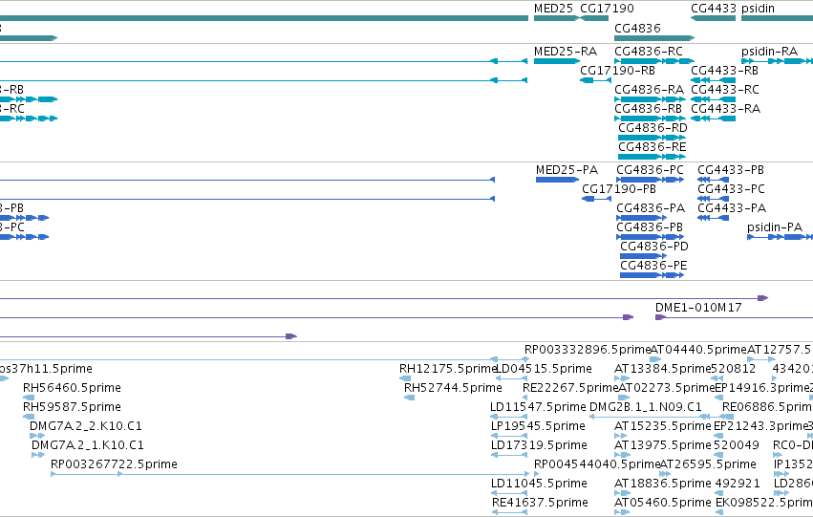Click EST RH59587.5prime
The image size is (813, 517).
[72, 408]
